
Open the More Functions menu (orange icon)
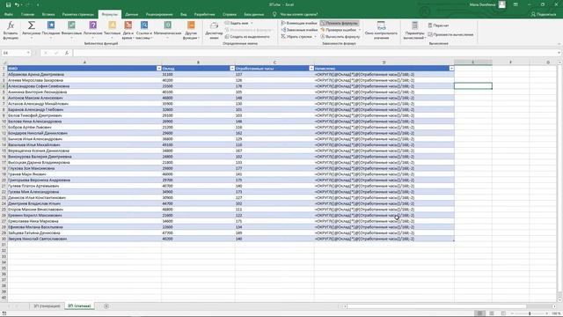point(191,30)
